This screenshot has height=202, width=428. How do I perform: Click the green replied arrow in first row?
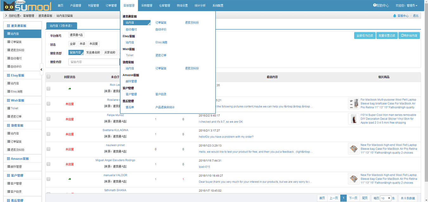[x=69, y=89]
